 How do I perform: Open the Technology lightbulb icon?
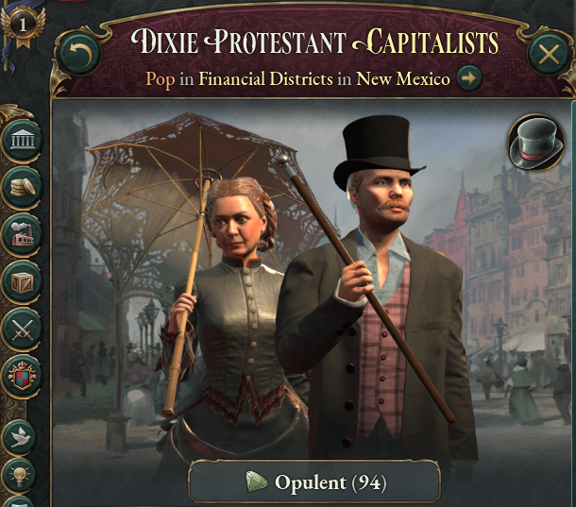pyautogui.click(x=18, y=476)
